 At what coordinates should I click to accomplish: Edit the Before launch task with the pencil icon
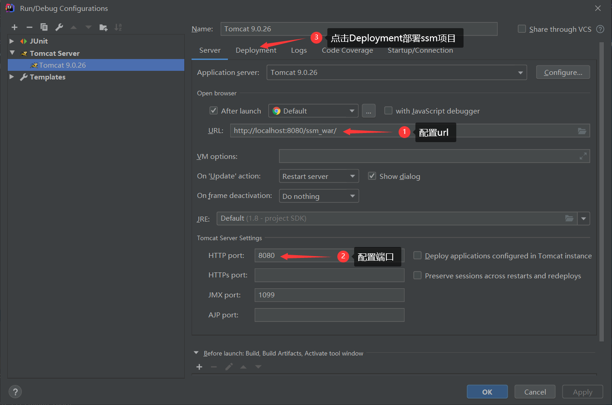tap(229, 366)
